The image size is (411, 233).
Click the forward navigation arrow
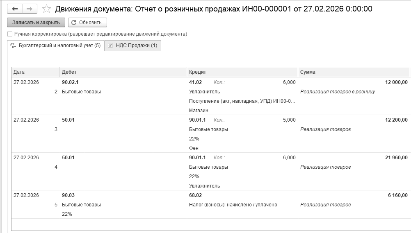(30, 9)
